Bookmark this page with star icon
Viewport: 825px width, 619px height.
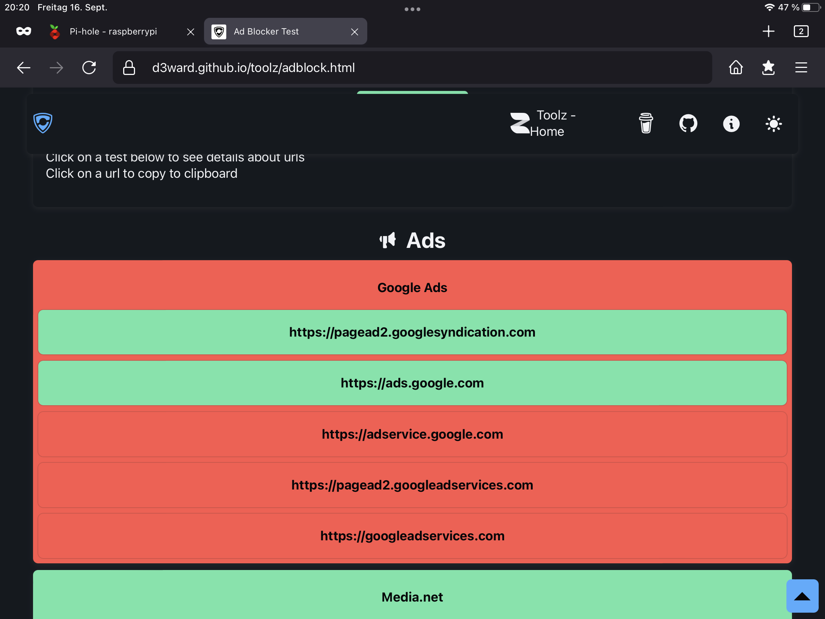pyautogui.click(x=768, y=68)
